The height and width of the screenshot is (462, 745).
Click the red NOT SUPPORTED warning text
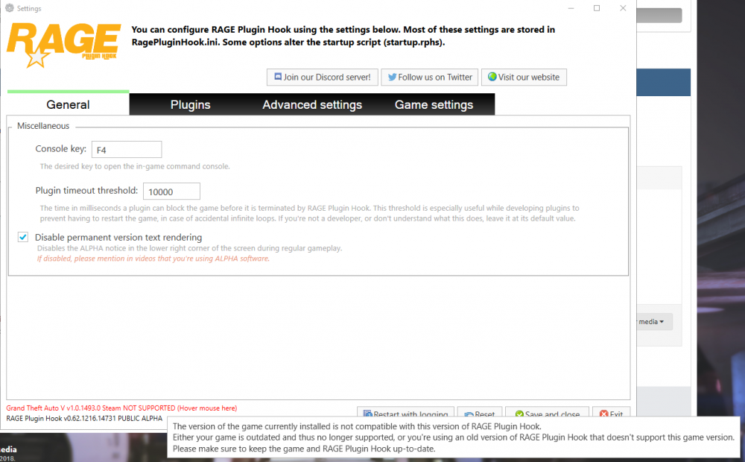tap(121, 408)
